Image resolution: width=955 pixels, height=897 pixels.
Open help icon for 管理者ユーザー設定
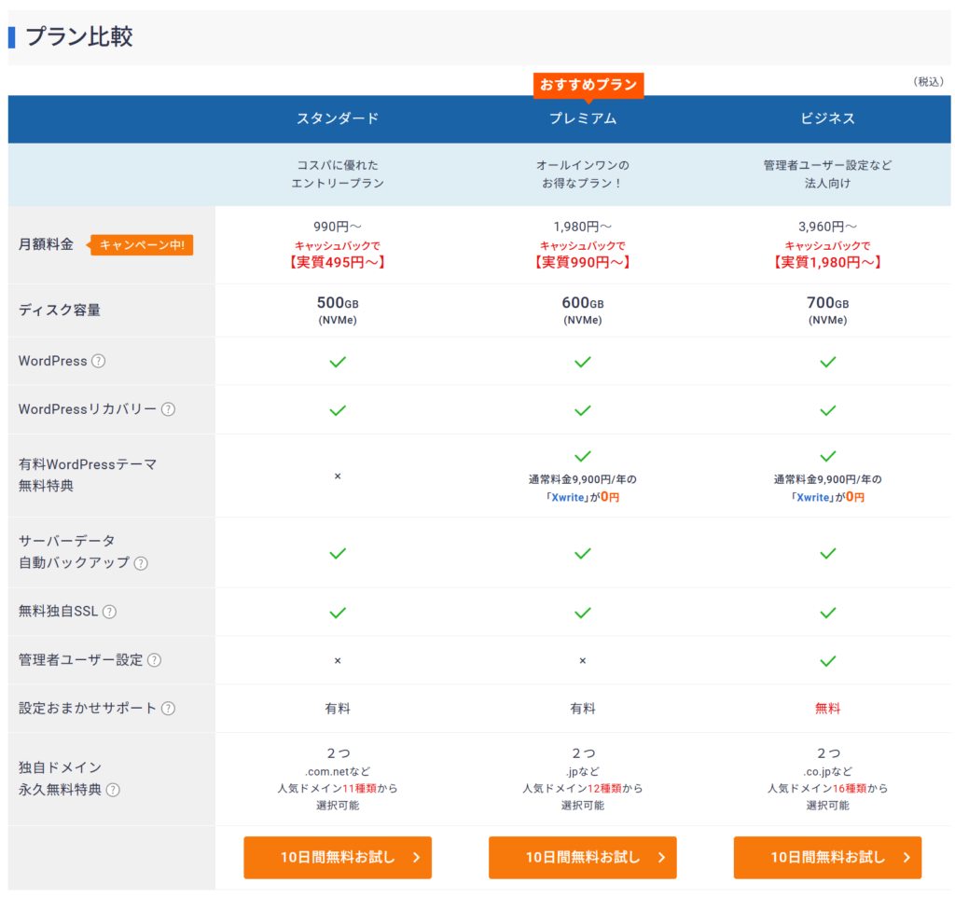pyautogui.click(x=154, y=660)
